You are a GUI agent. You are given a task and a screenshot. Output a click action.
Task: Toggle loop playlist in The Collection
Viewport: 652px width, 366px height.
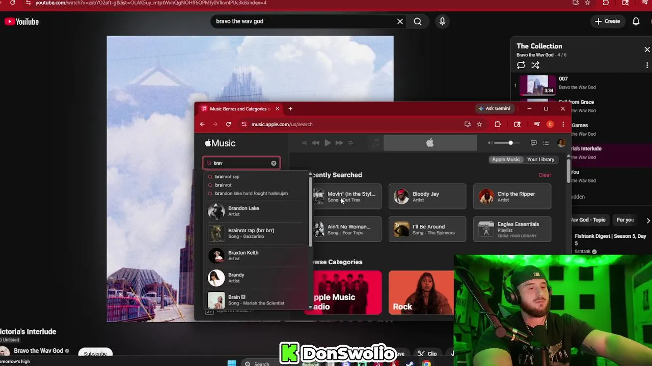click(x=521, y=65)
